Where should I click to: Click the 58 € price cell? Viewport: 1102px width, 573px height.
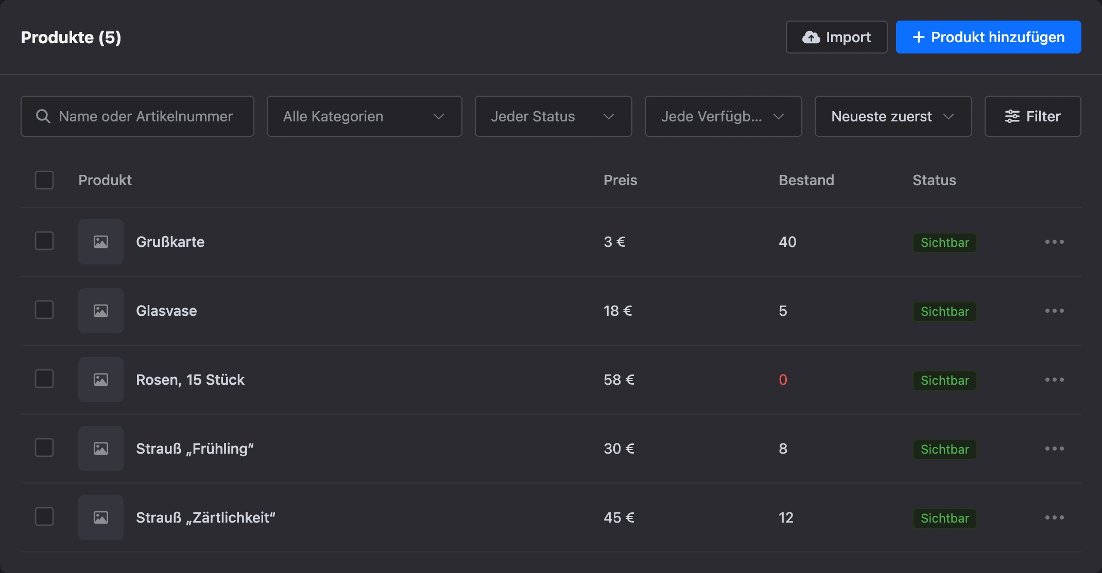pyautogui.click(x=619, y=380)
